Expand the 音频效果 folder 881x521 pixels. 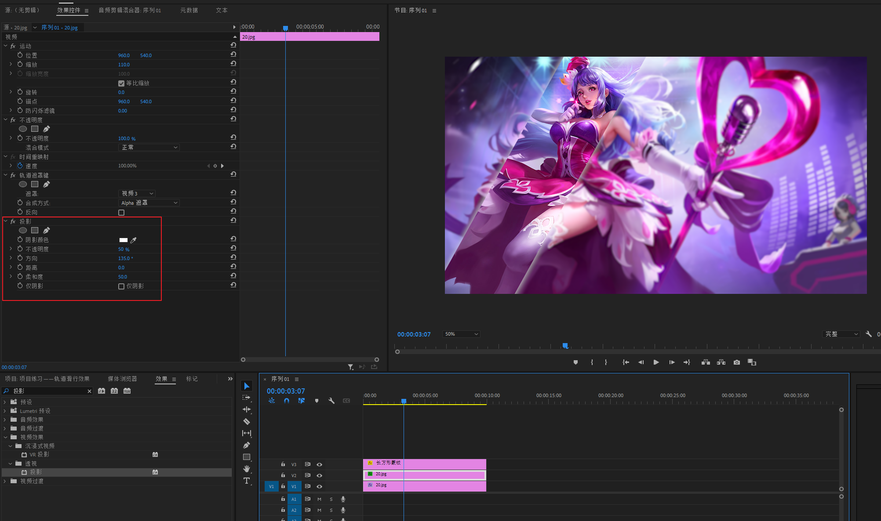tap(5, 420)
